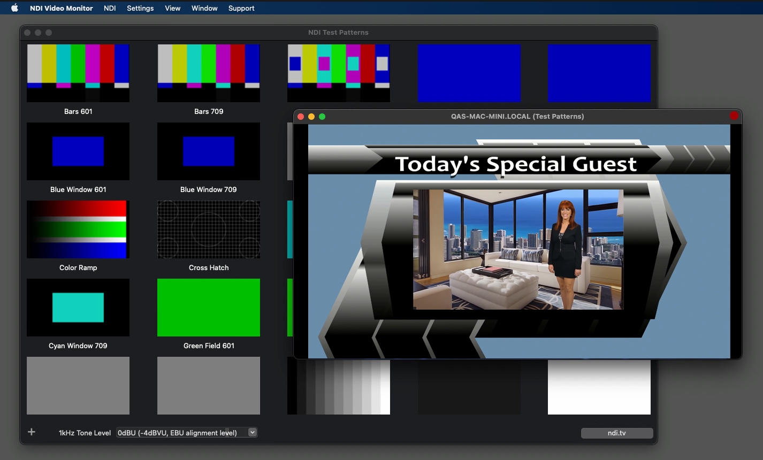The height and width of the screenshot is (460, 763).
Task: Select the Cyan Window 709 pattern
Action: click(x=78, y=308)
